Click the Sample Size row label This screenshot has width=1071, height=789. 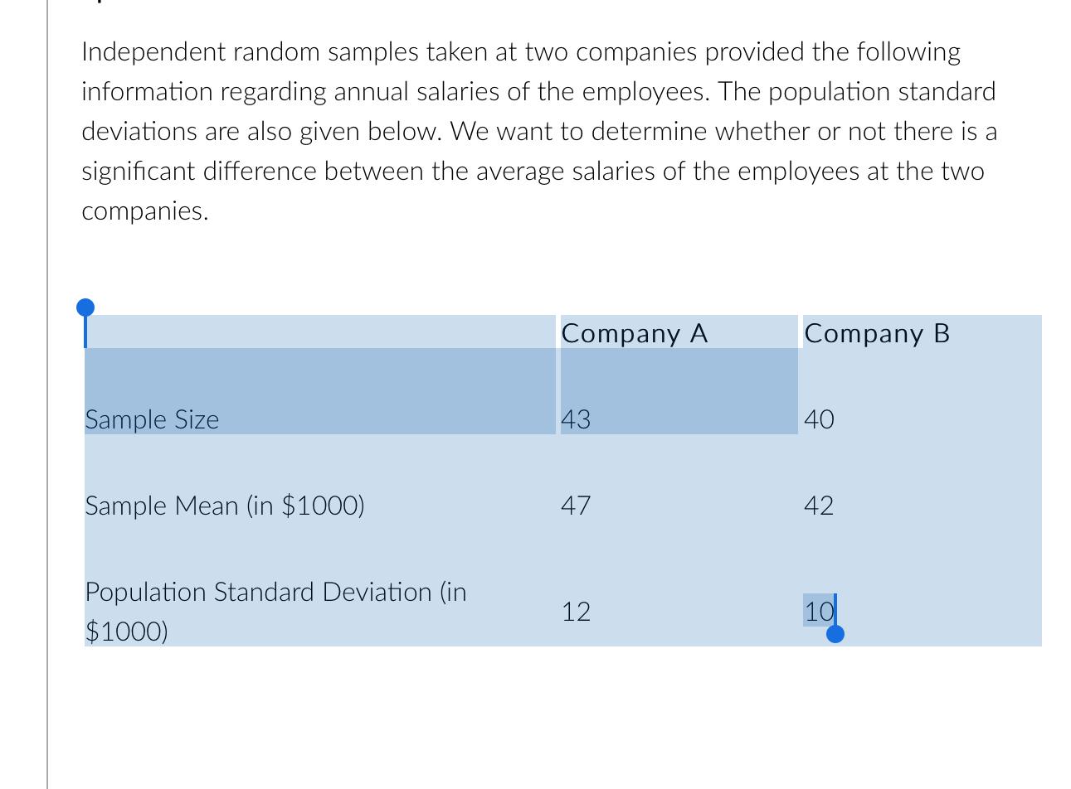152,419
